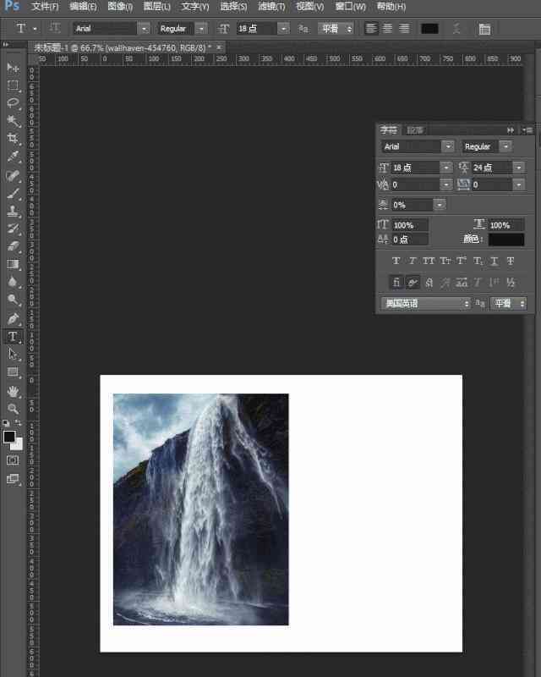
Task: Toggle Subscript in Character panel
Action: [478, 261]
